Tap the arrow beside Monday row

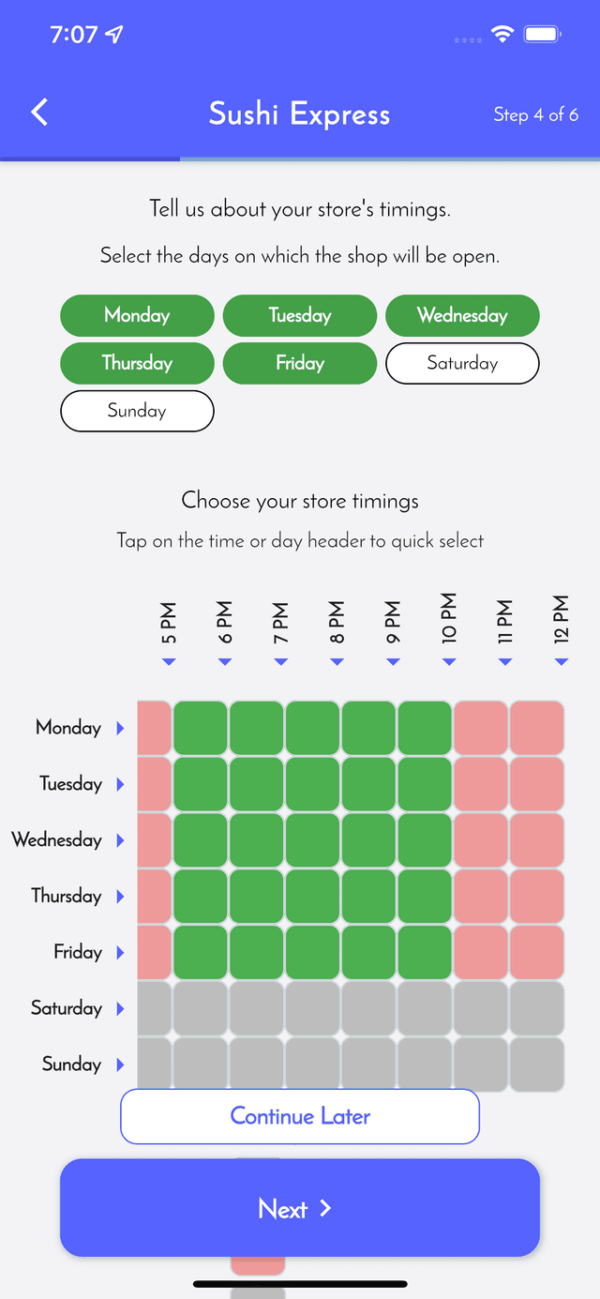coord(120,728)
